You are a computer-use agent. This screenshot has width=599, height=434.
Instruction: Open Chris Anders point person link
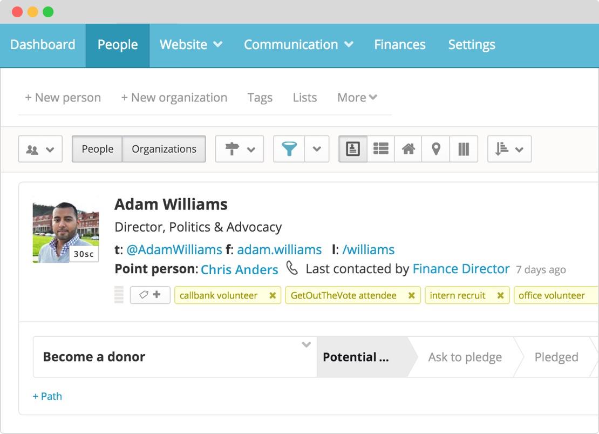[239, 269]
